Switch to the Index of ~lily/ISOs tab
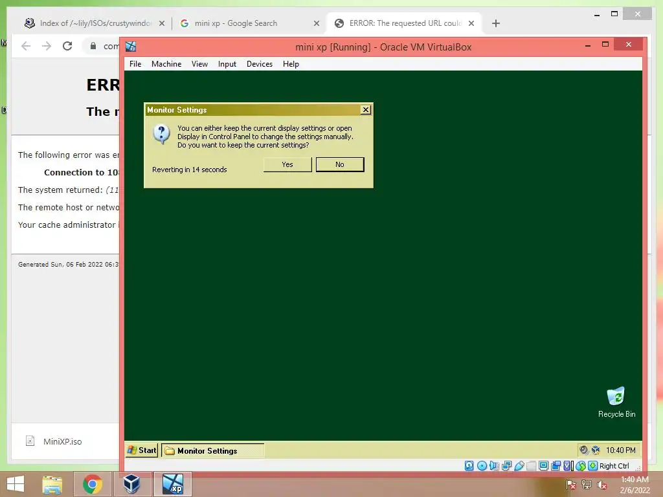 (x=95, y=23)
